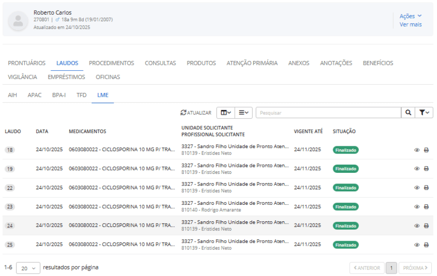This screenshot has width=437, height=276.
Task: Click the Ver mais link
Action: point(410,25)
